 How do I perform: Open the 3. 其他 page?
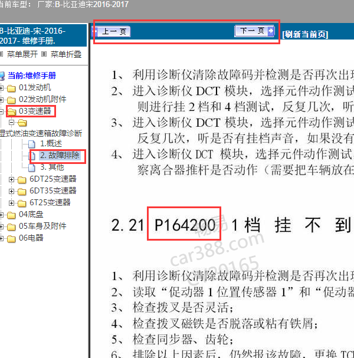52,167
